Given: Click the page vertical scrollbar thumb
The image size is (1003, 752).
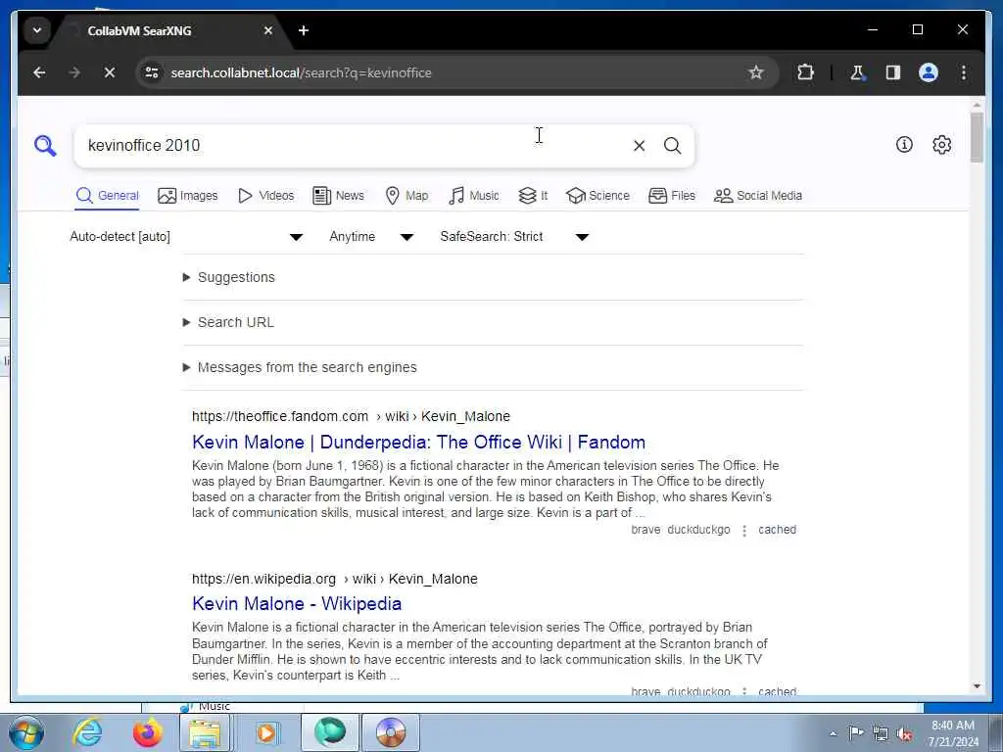Looking at the screenshot, I should tap(977, 137).
